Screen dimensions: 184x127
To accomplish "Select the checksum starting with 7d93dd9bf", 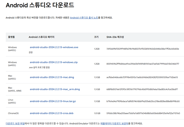I will pyautogui.click(x=143, y=49).
